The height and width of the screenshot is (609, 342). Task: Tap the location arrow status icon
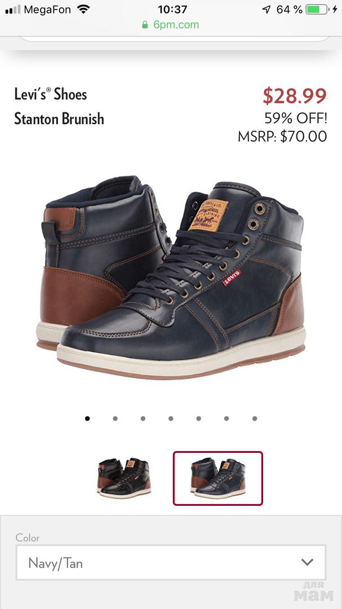click(x=267, y=10)
